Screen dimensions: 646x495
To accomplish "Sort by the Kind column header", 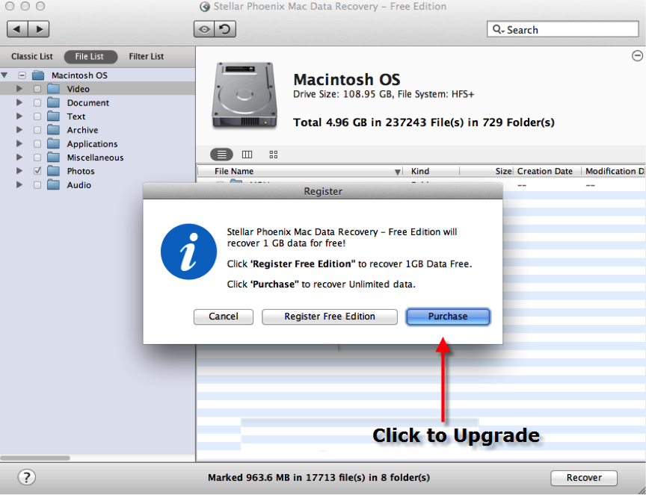I will pyautogui.click(x=431, y=171).
